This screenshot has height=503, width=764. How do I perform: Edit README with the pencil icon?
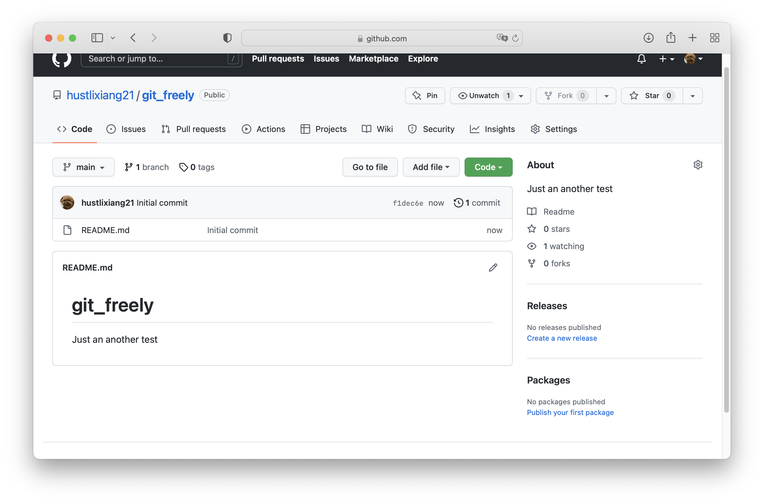[x=493, y=268]
